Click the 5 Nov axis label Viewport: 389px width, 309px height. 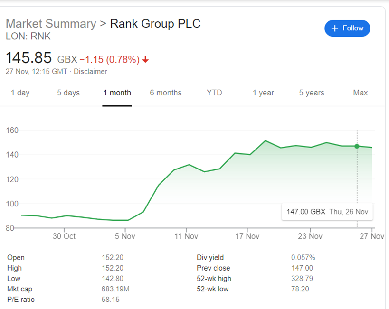125,236
